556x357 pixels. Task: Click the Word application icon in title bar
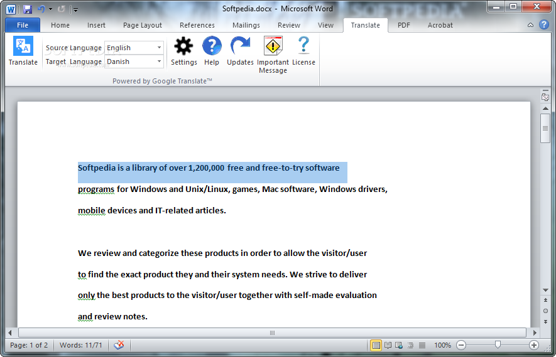tap(11, 9)
